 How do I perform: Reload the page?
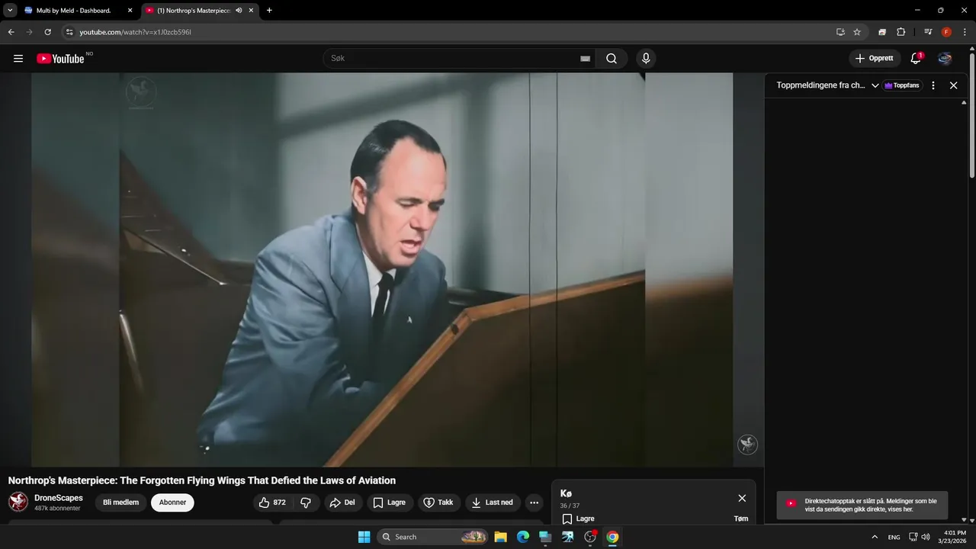tap(47, 32)
